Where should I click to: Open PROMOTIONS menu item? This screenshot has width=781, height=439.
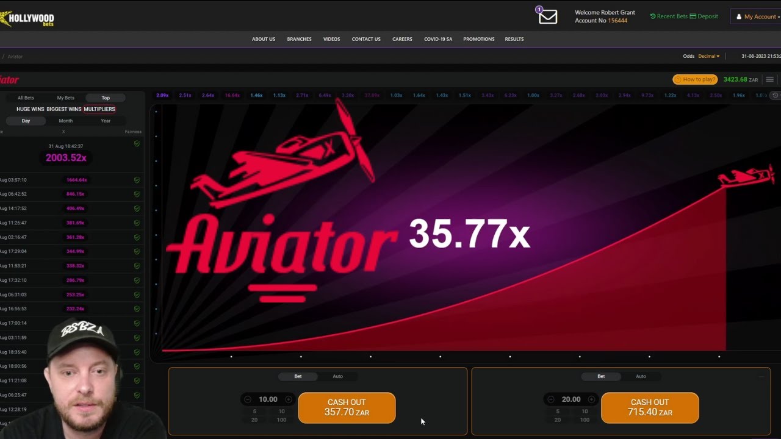tap(479, 39)
